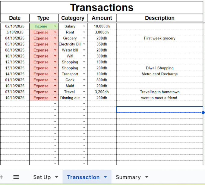Select date cell 04/10/2025

(x=15, y=38)
